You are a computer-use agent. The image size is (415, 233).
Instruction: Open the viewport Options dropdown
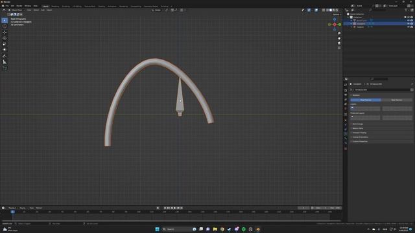click(337, 14)
